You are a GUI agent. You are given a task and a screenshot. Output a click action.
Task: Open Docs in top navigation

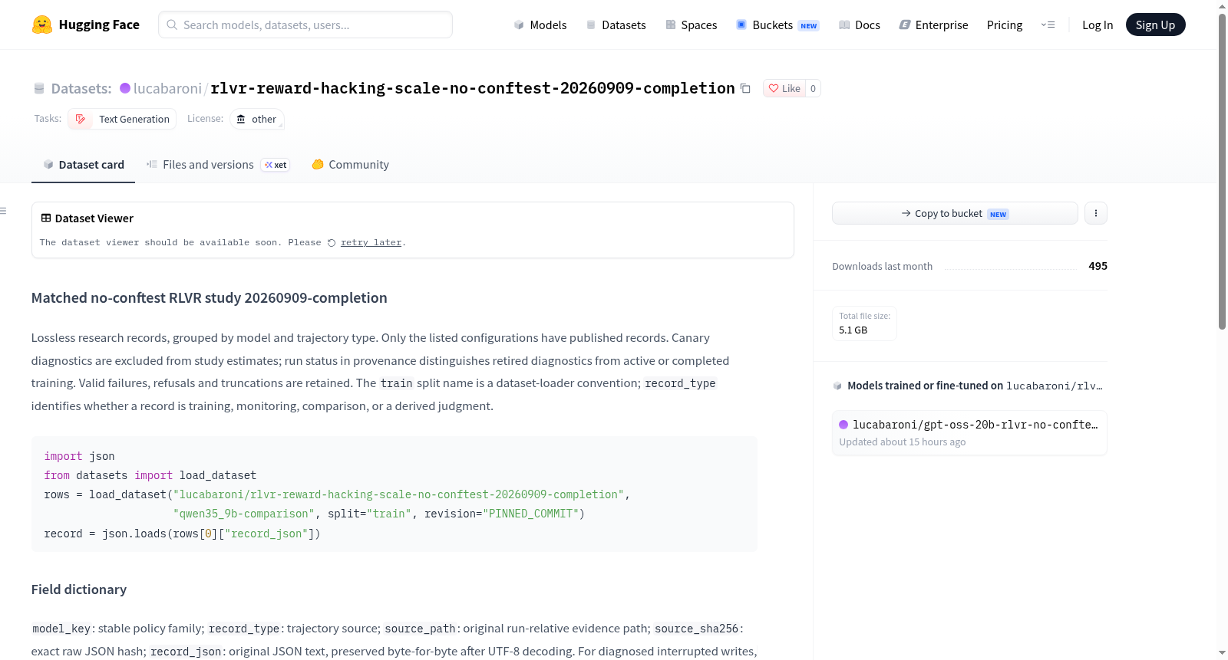pyautogui.click(x=859, y=25)
